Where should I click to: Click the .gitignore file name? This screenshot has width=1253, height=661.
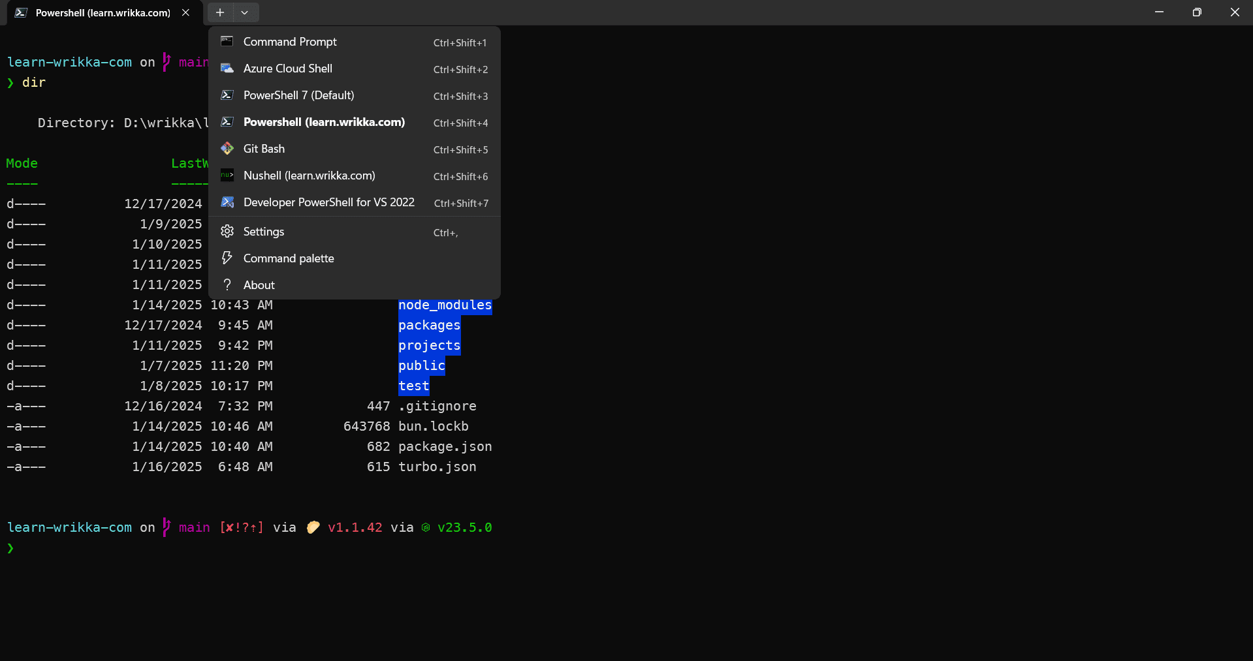coord(437,406)
